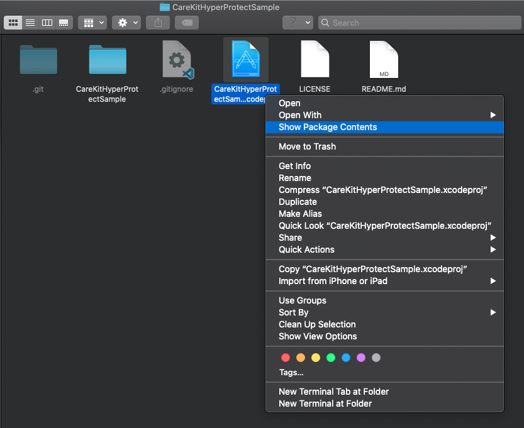
Task: Apply the blue tag color
Action: pyautogui.click(x=346, y=358)
